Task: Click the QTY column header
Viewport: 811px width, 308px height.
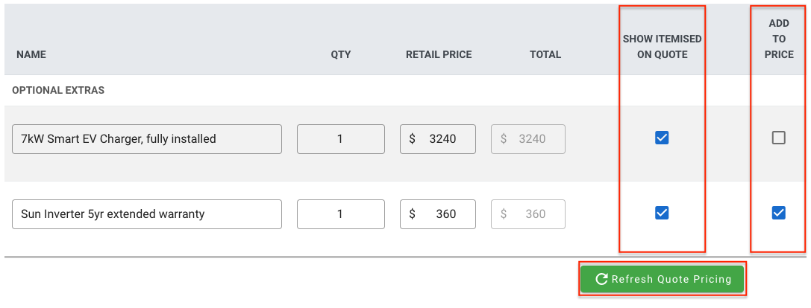Action: (x=341, y=54)
